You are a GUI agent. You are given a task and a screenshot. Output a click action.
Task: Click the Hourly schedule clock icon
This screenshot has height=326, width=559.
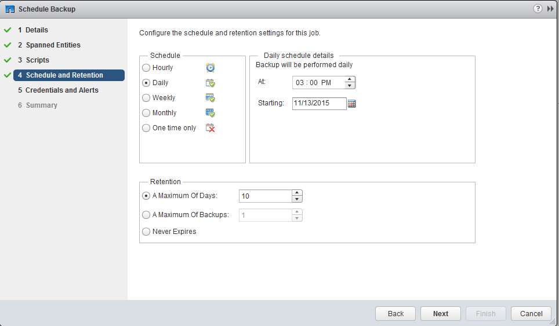210,68
